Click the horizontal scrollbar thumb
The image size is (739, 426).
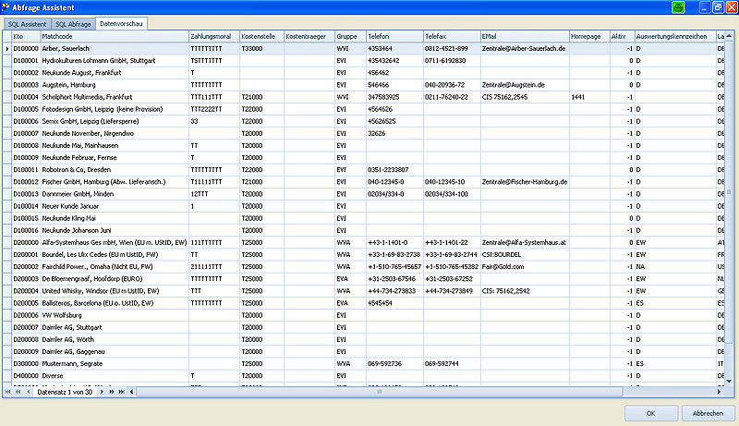(380, 392)
